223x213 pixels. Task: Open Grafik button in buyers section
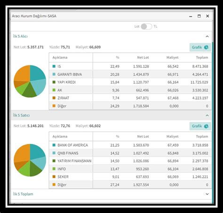point(200,47)
